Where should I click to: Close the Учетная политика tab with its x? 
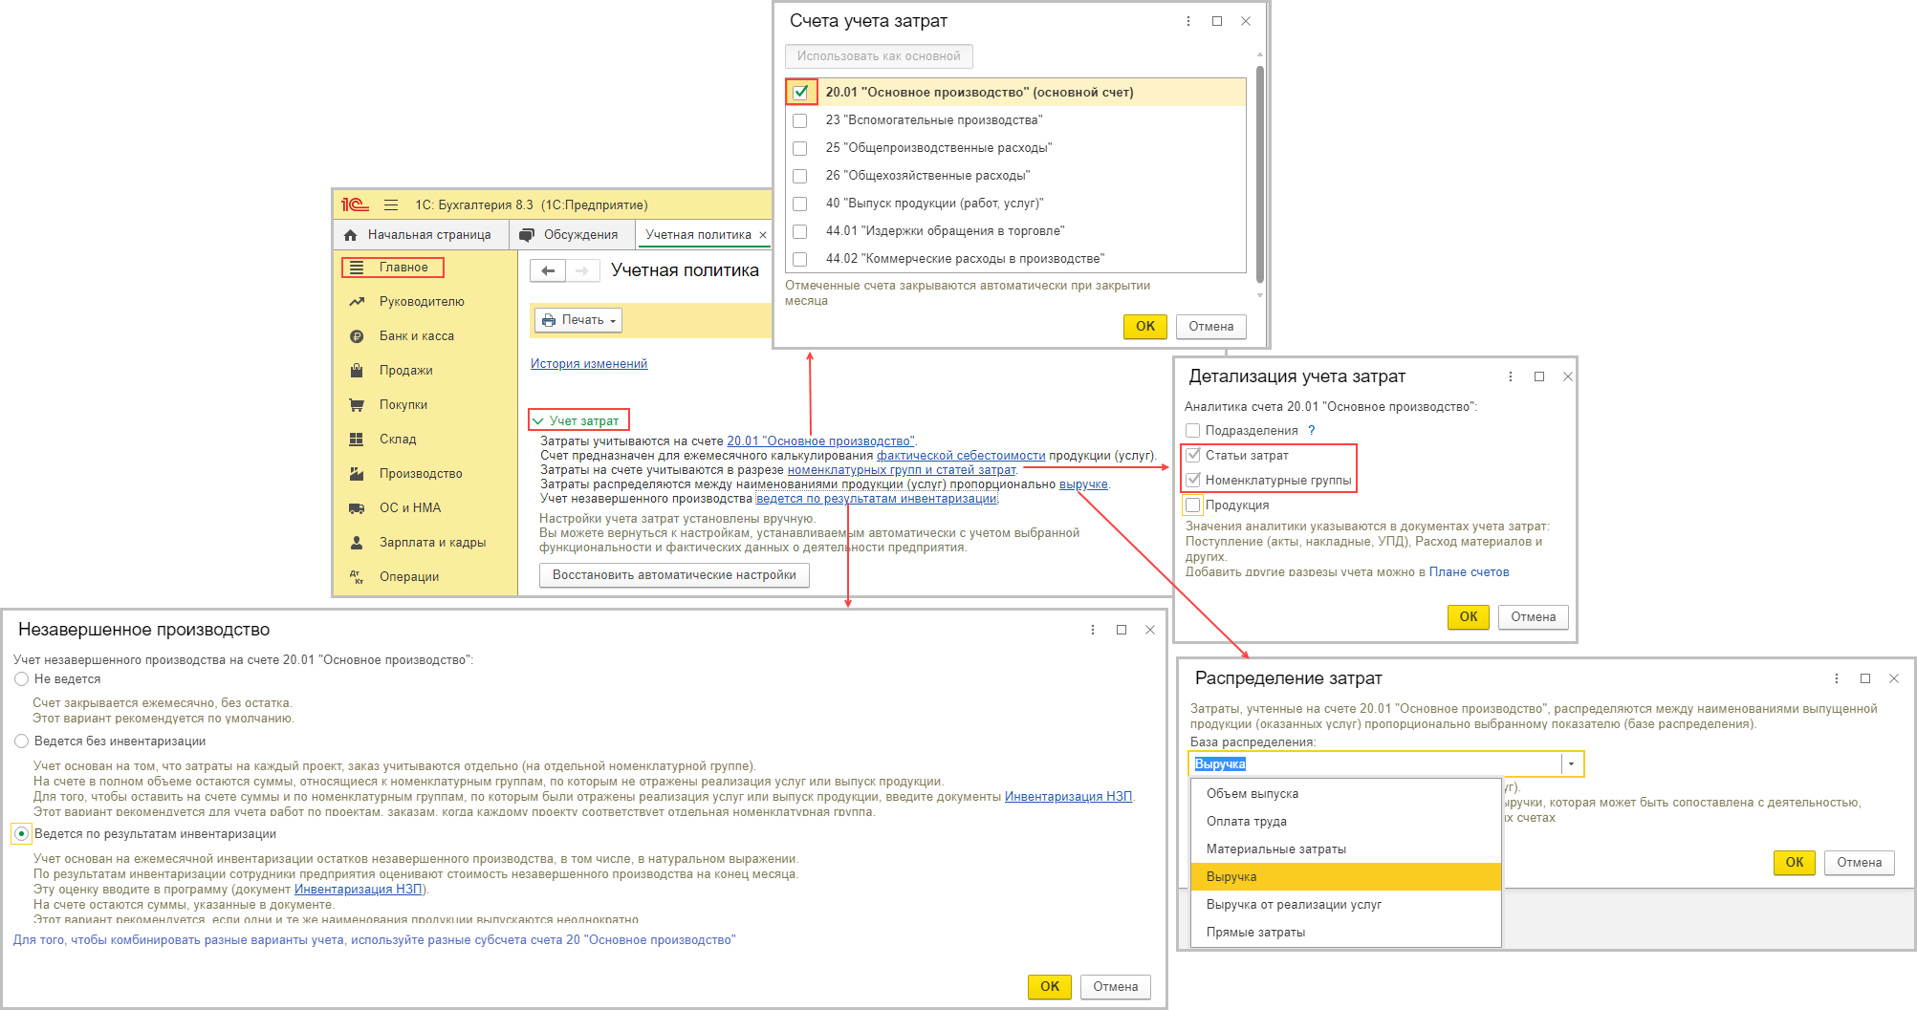point(763,235)
